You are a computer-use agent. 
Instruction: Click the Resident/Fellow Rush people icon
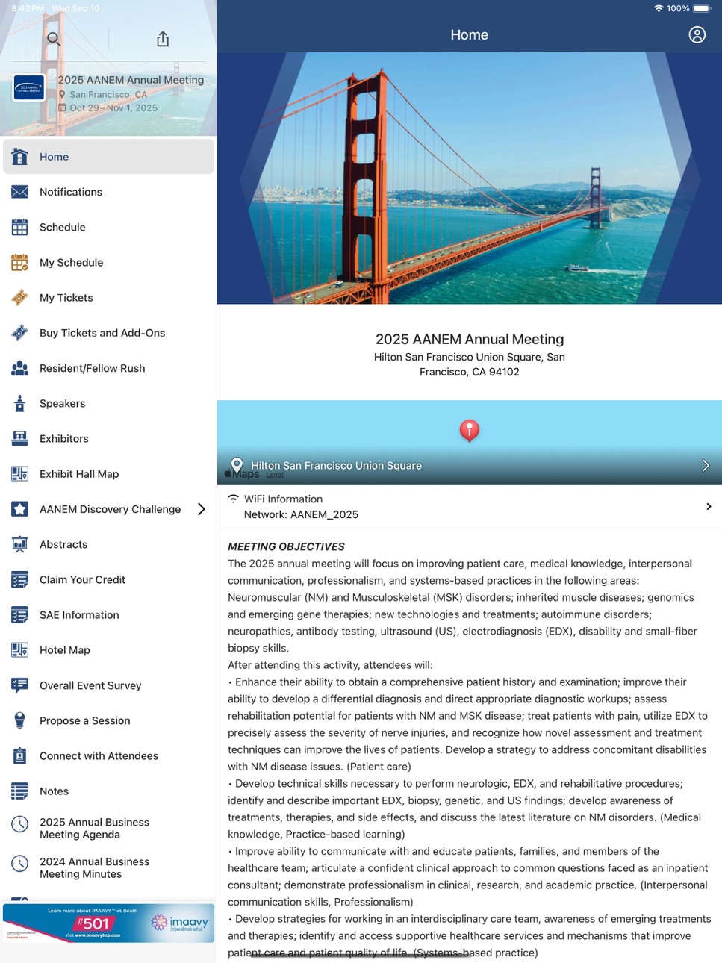click(20, 368)
